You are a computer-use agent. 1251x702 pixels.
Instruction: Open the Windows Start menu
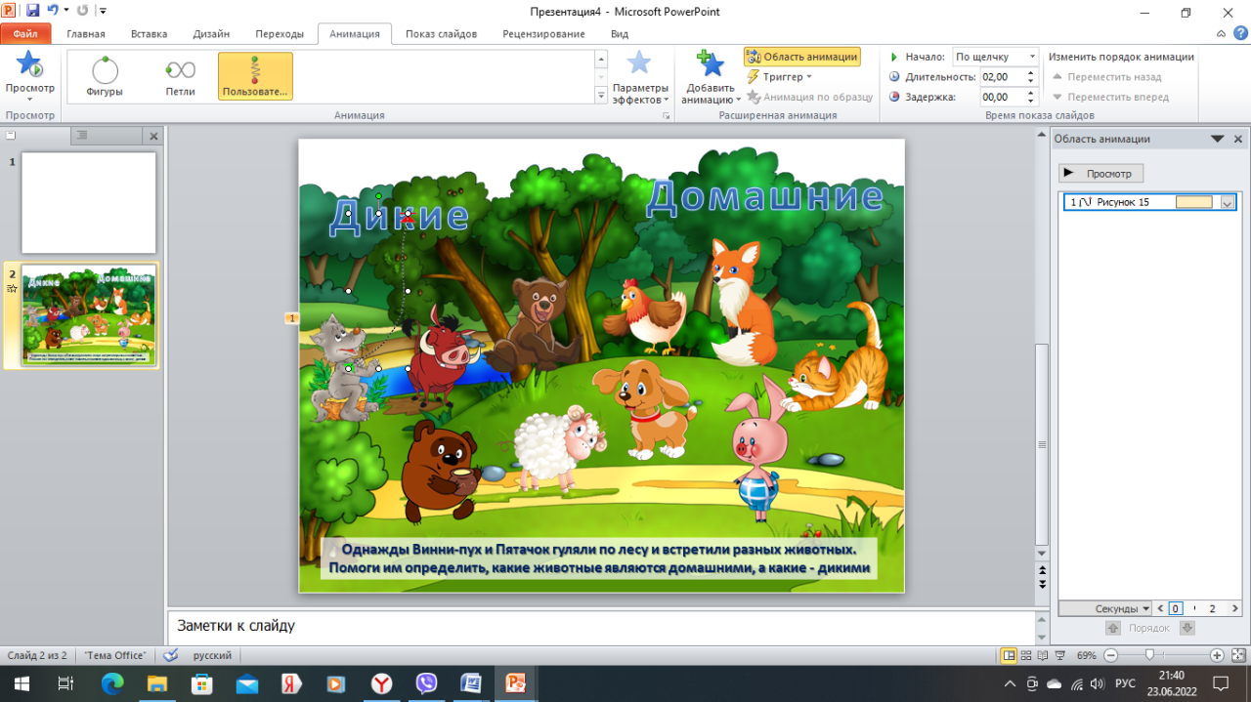click(20, 682)
